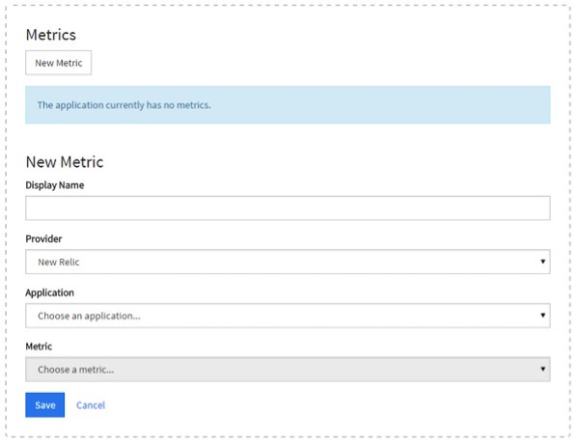Click the Application field label
This screenshot has height=443, width=579.
[49, 292]
